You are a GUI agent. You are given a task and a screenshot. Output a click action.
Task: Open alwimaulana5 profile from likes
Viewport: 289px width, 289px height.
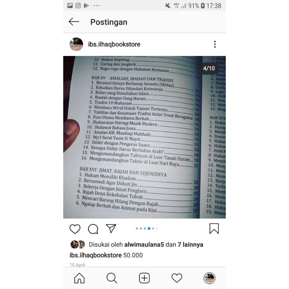[144, 245]
